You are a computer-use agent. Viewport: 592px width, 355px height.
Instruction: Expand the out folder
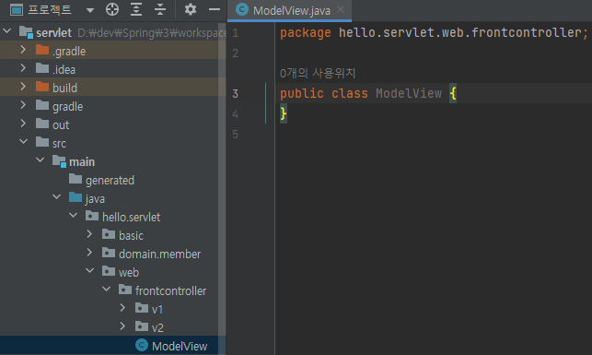[x=23, y=124]
